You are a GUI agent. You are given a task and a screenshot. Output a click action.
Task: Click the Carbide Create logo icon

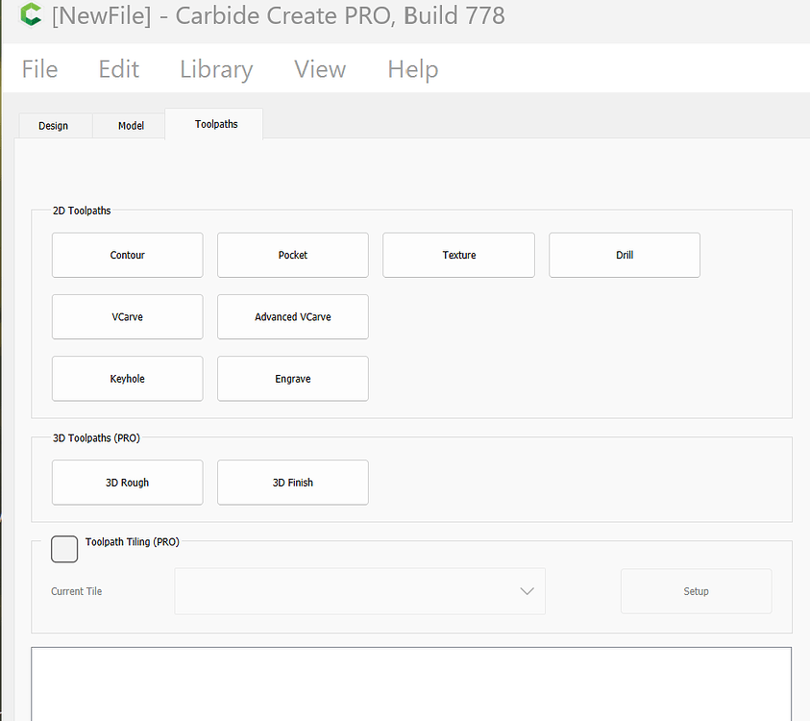click(x=30, y=14)
